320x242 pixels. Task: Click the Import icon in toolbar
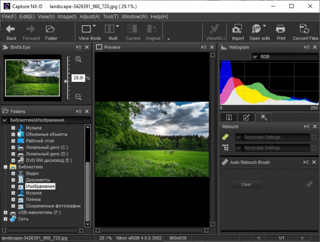point(238,29)
